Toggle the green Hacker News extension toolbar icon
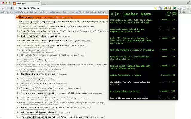 pyautogui.click(x=174, y=8)
